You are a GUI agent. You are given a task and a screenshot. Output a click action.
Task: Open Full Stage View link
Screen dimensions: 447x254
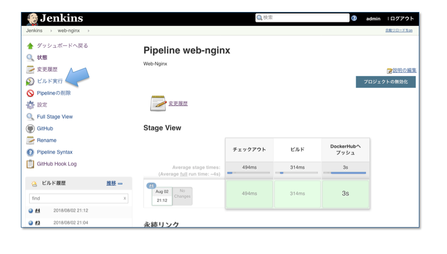55,117
